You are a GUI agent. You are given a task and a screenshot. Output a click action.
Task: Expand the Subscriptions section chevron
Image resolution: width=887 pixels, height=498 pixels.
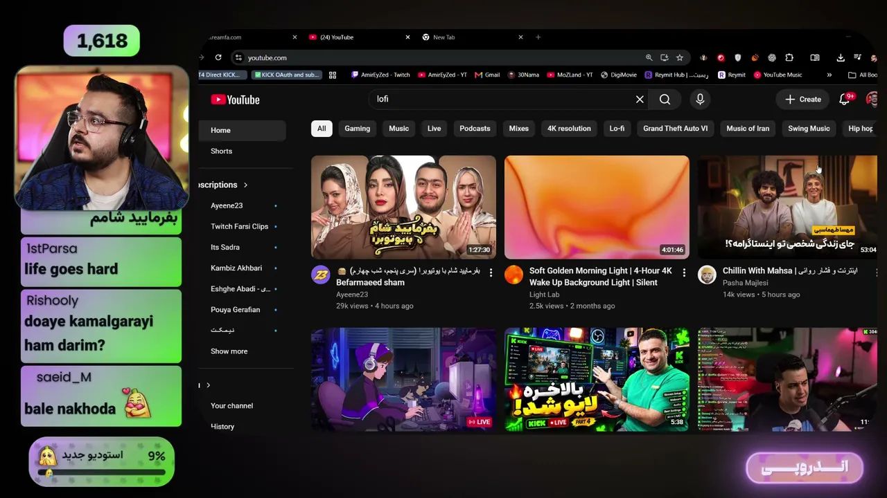(245, 185)
